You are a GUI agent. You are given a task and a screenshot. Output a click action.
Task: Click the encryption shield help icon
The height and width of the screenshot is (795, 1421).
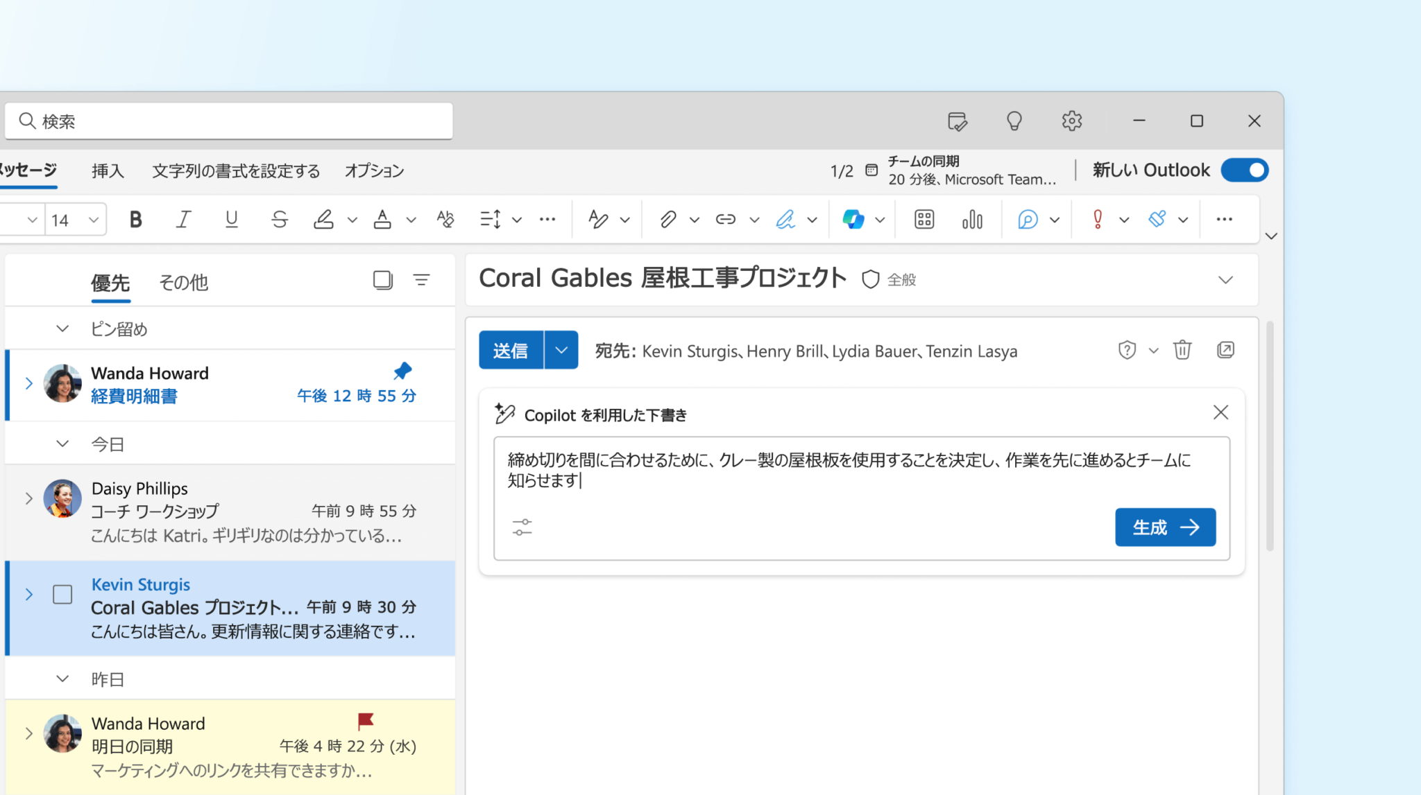pyautogui.click(x=1128, y=350)
